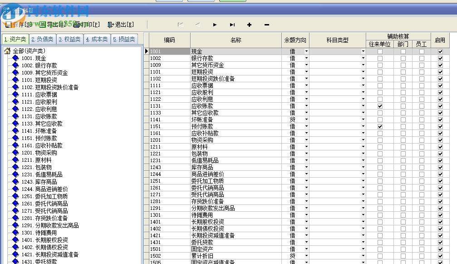Click diamond icon beside 1001.现金

16,58
